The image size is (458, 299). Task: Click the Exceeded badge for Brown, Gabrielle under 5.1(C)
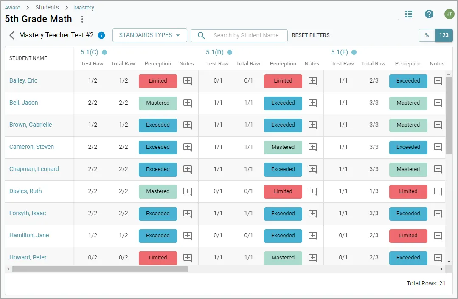[157, 125]
